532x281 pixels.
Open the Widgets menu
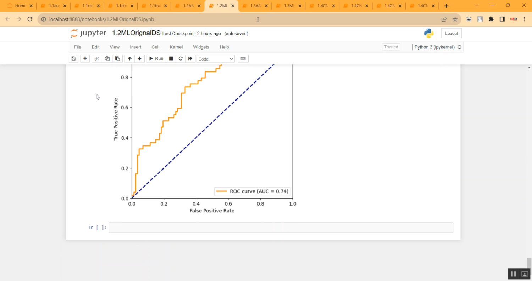pyautogui.click(x=201, y=47)
